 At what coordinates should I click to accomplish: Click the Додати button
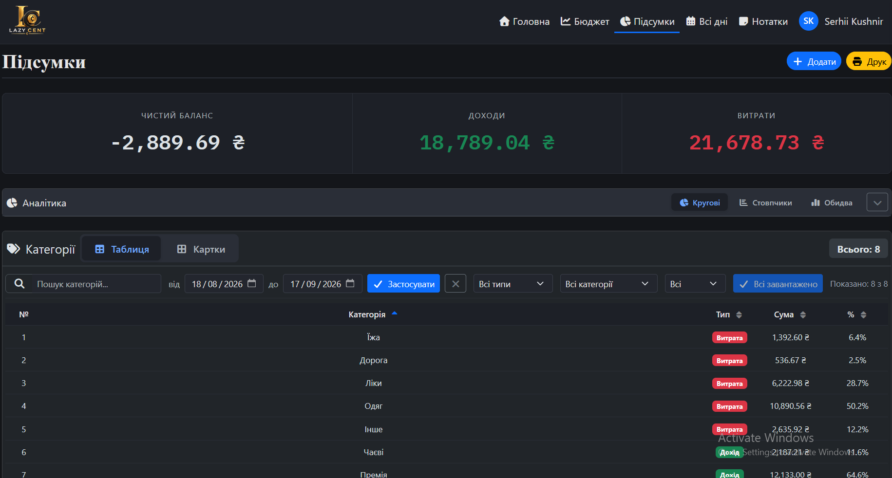[814, 61]
